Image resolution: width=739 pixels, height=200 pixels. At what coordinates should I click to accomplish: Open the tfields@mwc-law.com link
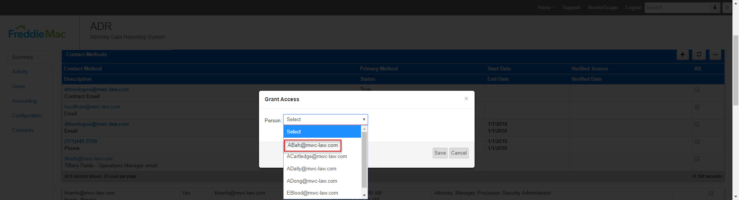tap(89, 158)
